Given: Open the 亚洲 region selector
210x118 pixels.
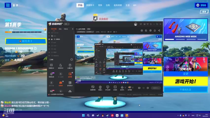Looking at the screenshot, I should (204, 12).
